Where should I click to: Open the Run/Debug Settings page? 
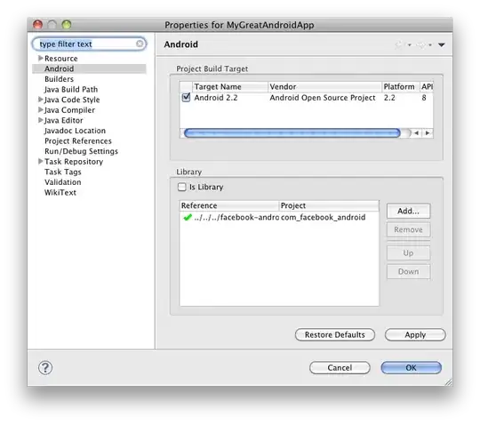coord(81,151)
